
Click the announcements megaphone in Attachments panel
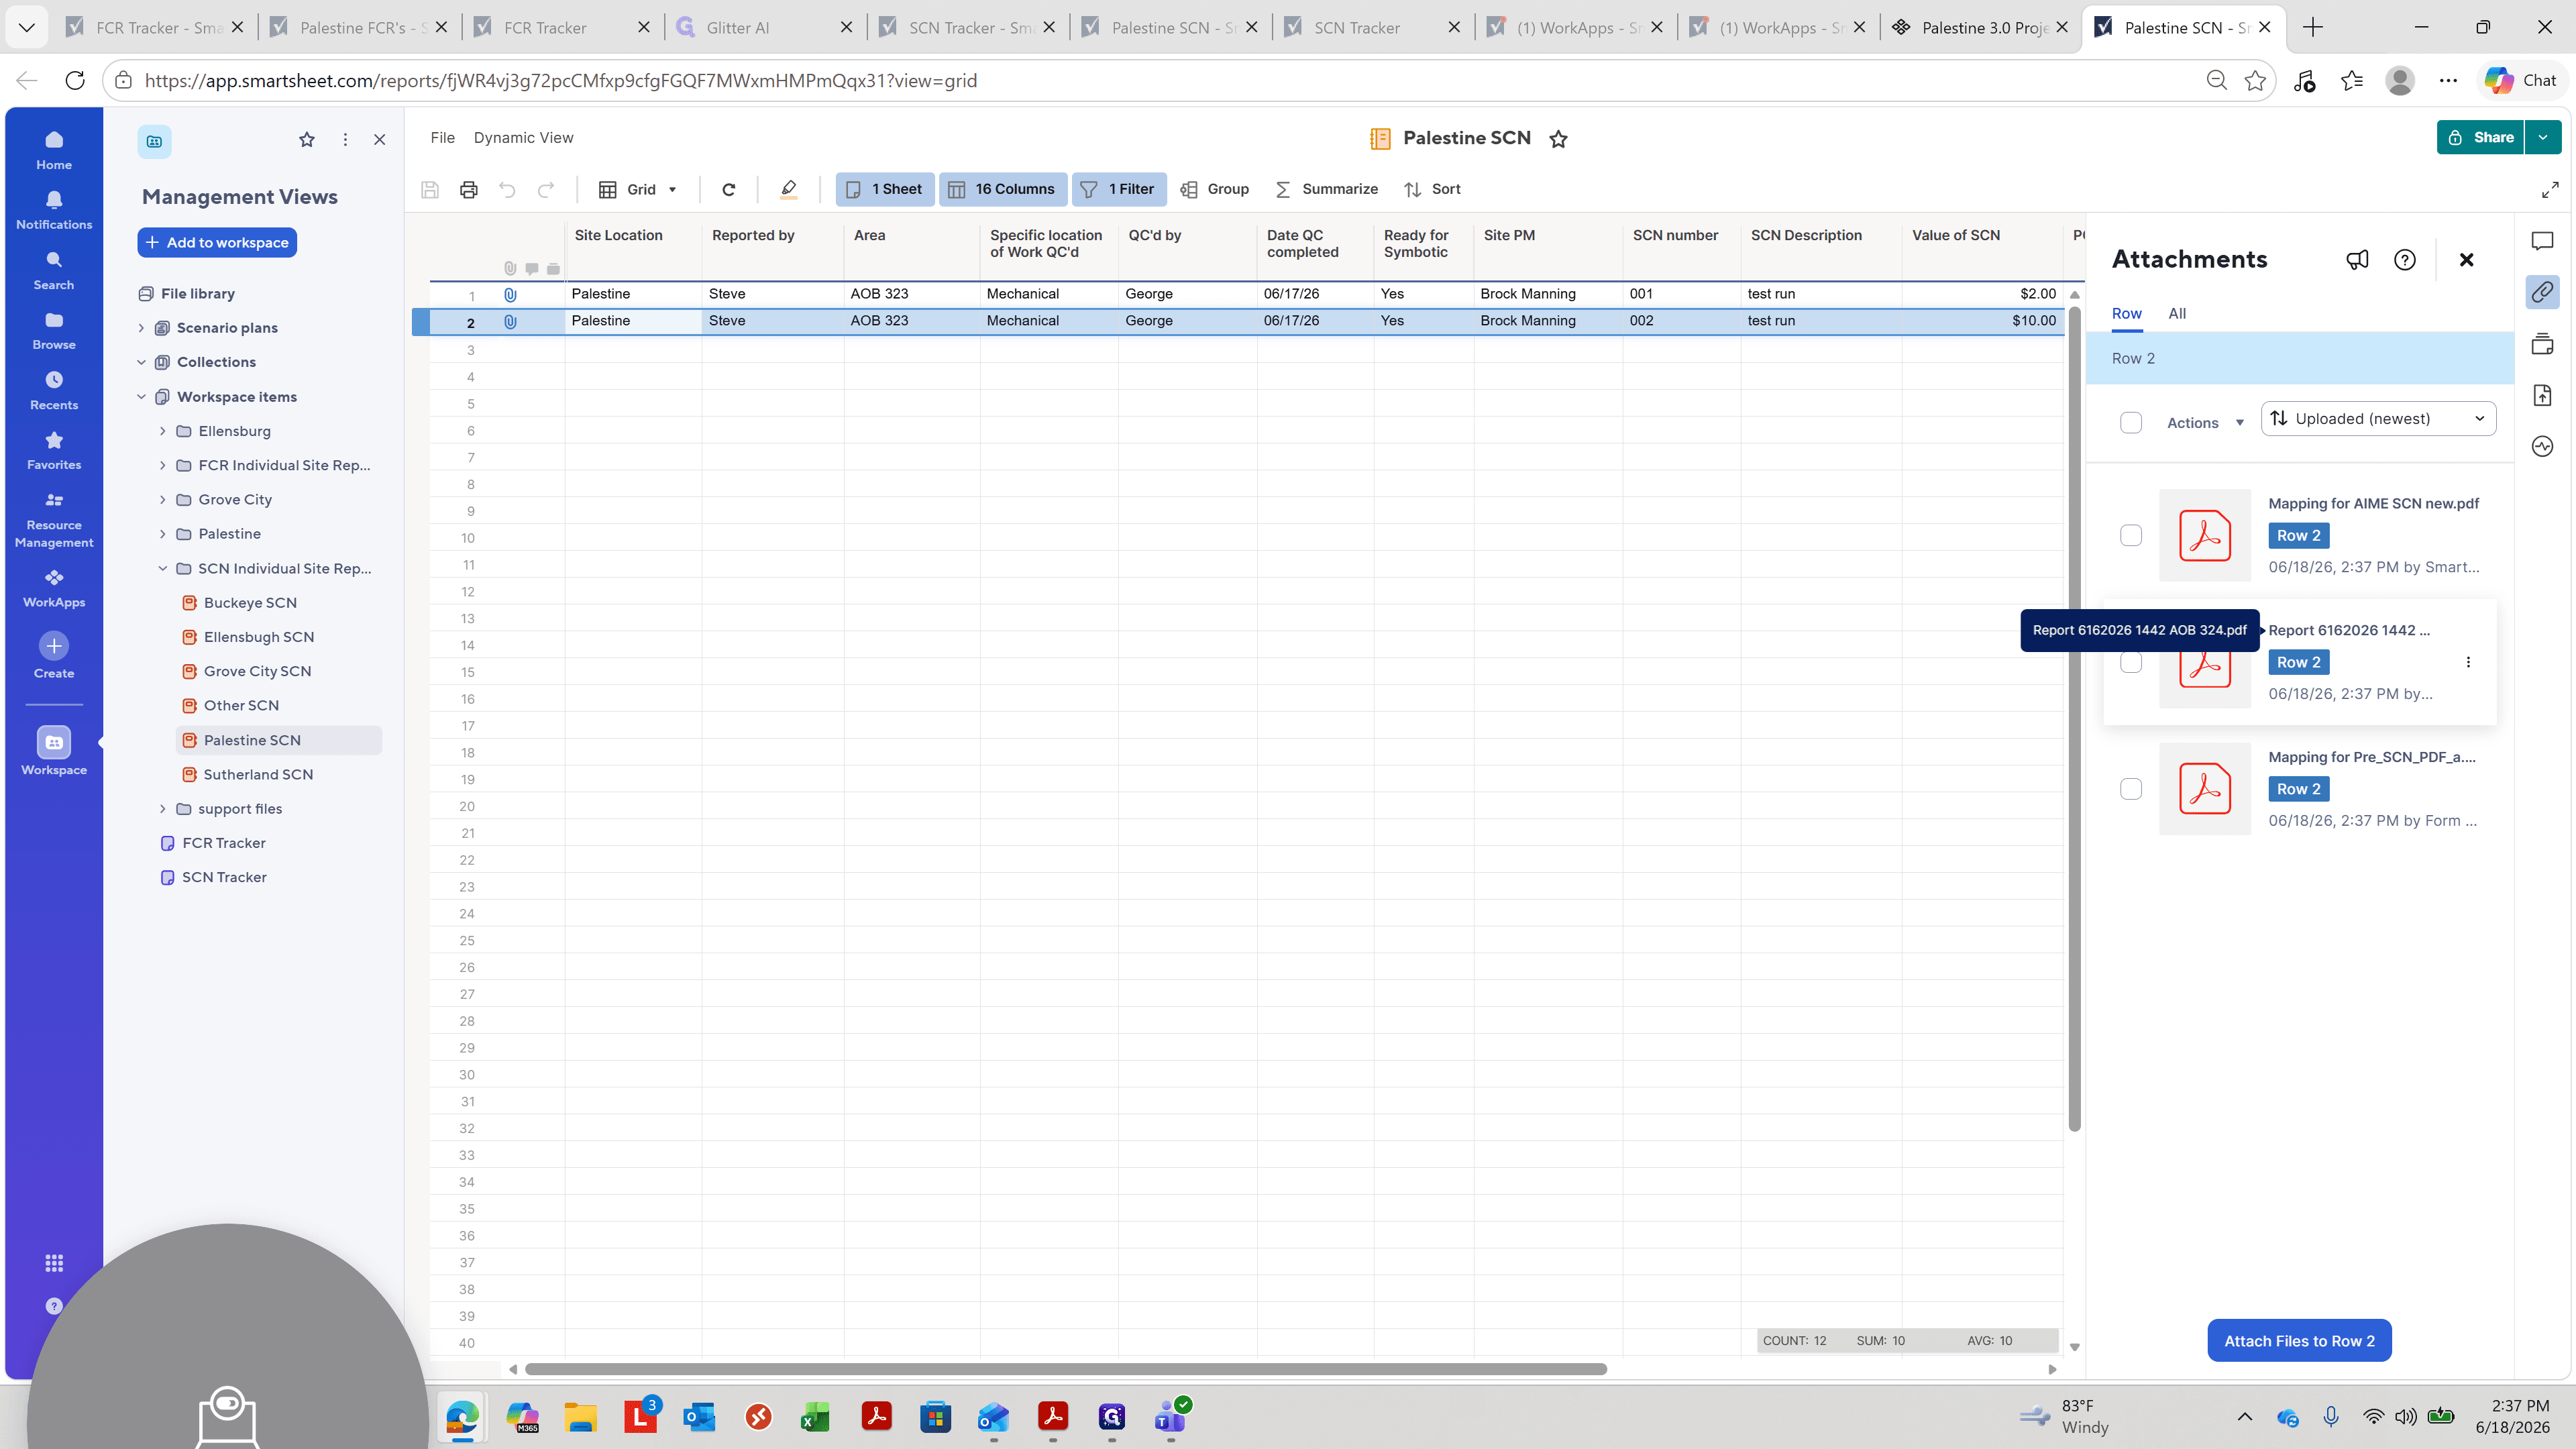tap(2357, 260)
